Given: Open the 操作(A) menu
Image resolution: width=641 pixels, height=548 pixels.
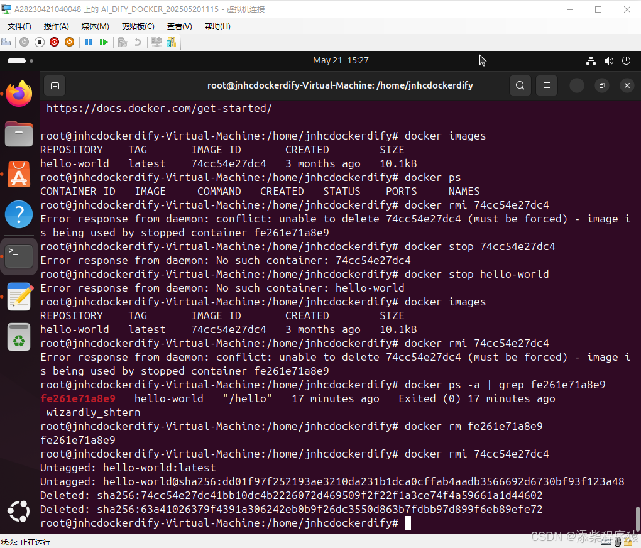Looking at the screenshot, I should (57, 26).
